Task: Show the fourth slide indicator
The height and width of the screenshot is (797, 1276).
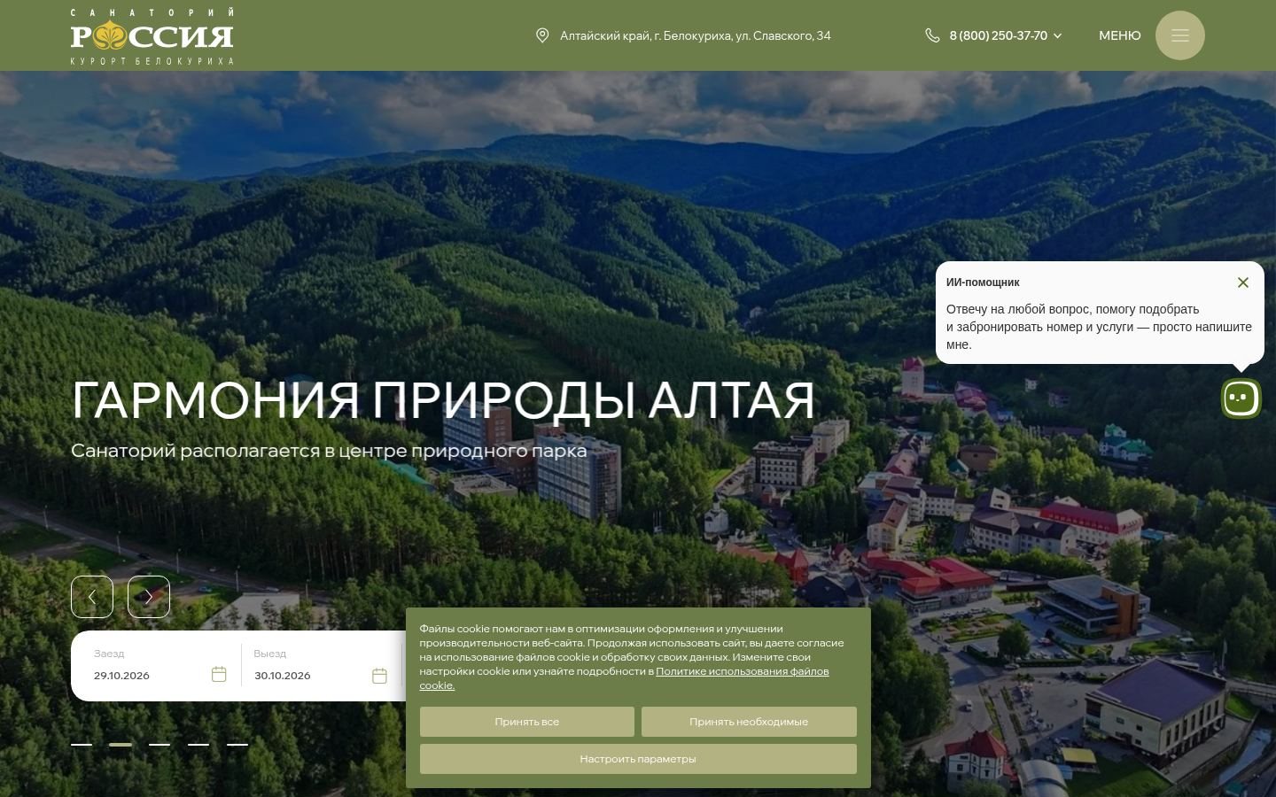Action: tap(198, 745)
